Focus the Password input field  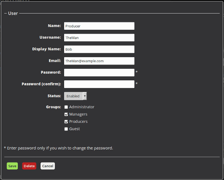(99, 73)
